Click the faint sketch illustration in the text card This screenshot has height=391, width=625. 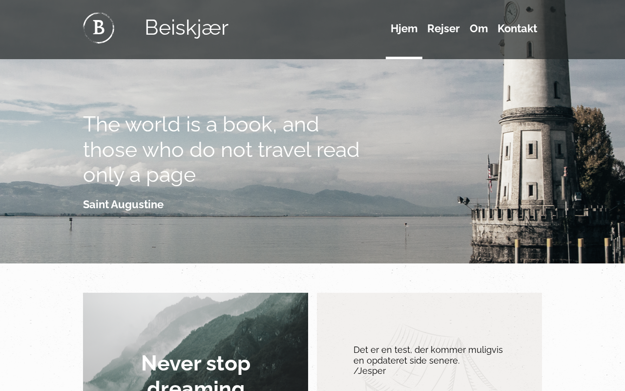pos(430,357)
